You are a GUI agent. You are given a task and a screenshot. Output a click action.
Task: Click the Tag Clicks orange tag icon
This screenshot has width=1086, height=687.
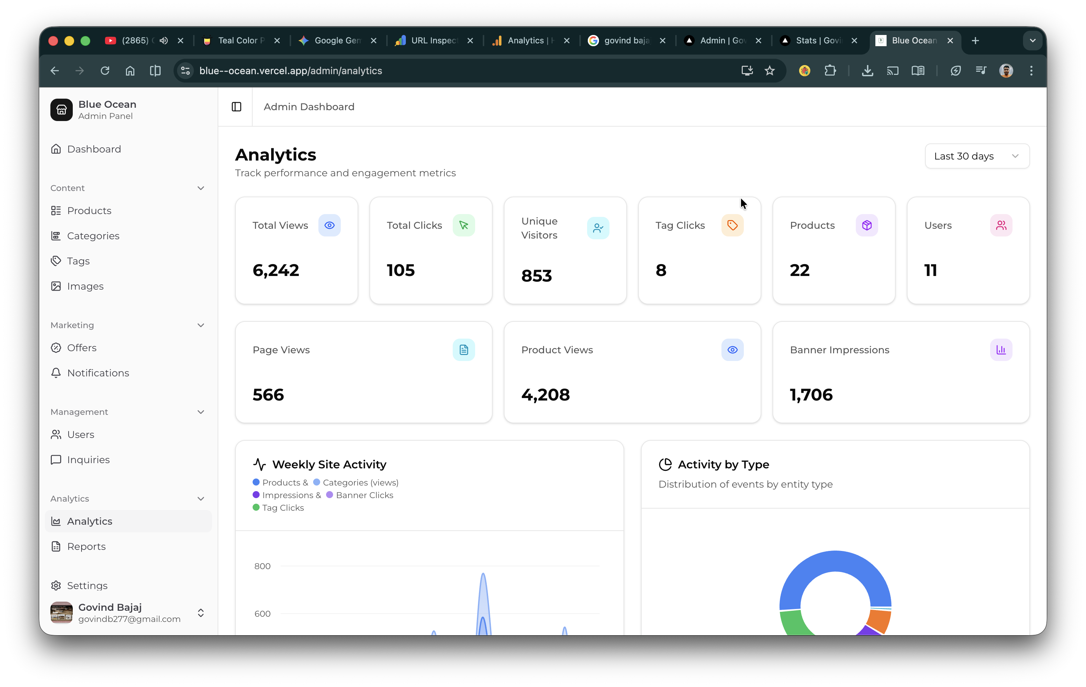tap(732, 225)
